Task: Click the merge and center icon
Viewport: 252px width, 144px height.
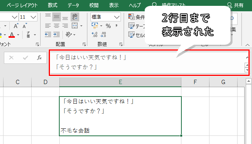Action: coord(75,26)
